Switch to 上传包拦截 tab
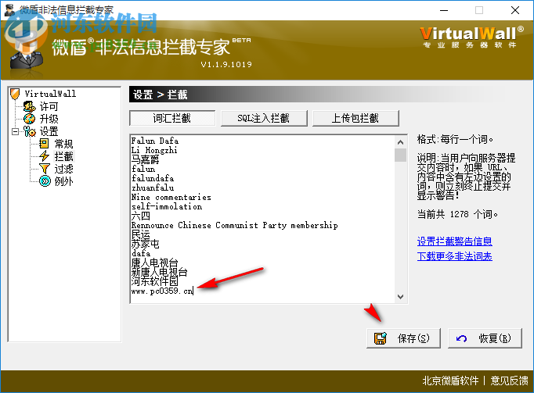Viewport: 534px width, 393px height. coord(355,118)
